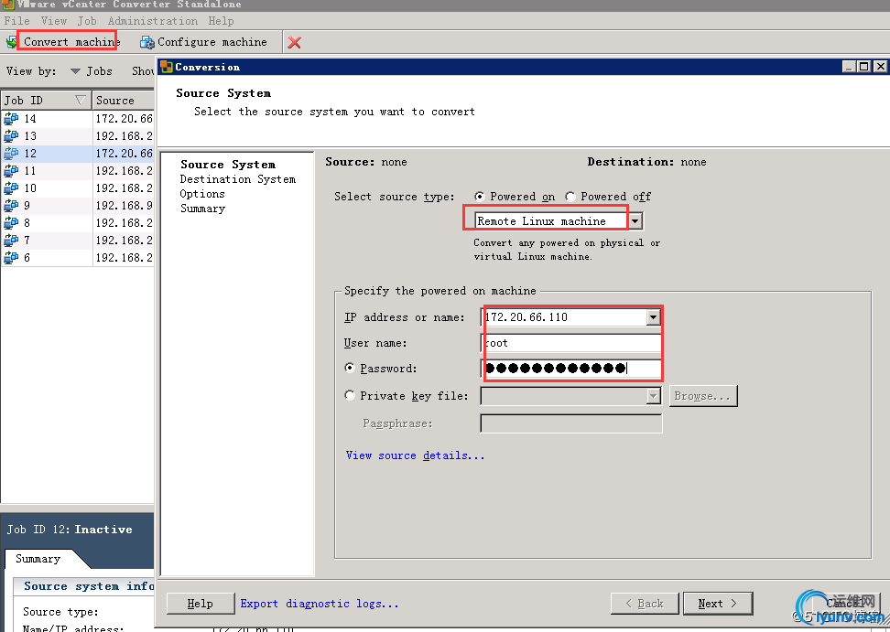Click the job icon for Job ID 10
This screenshot has height=632, width=890.
pos(11,188)
